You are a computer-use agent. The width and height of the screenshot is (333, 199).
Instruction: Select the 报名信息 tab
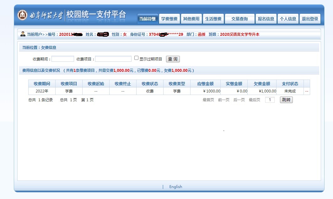pyautogui.click(x=266, y=19)
